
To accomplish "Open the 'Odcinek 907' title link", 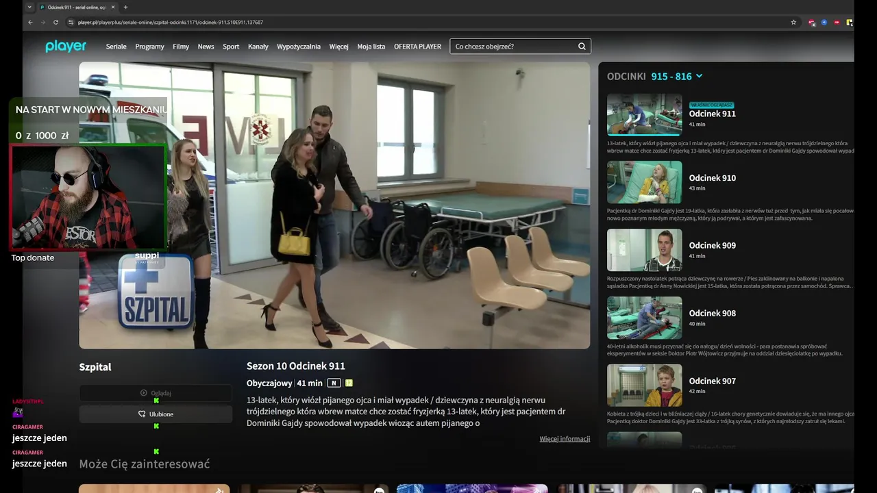I will tap(713, 381).
